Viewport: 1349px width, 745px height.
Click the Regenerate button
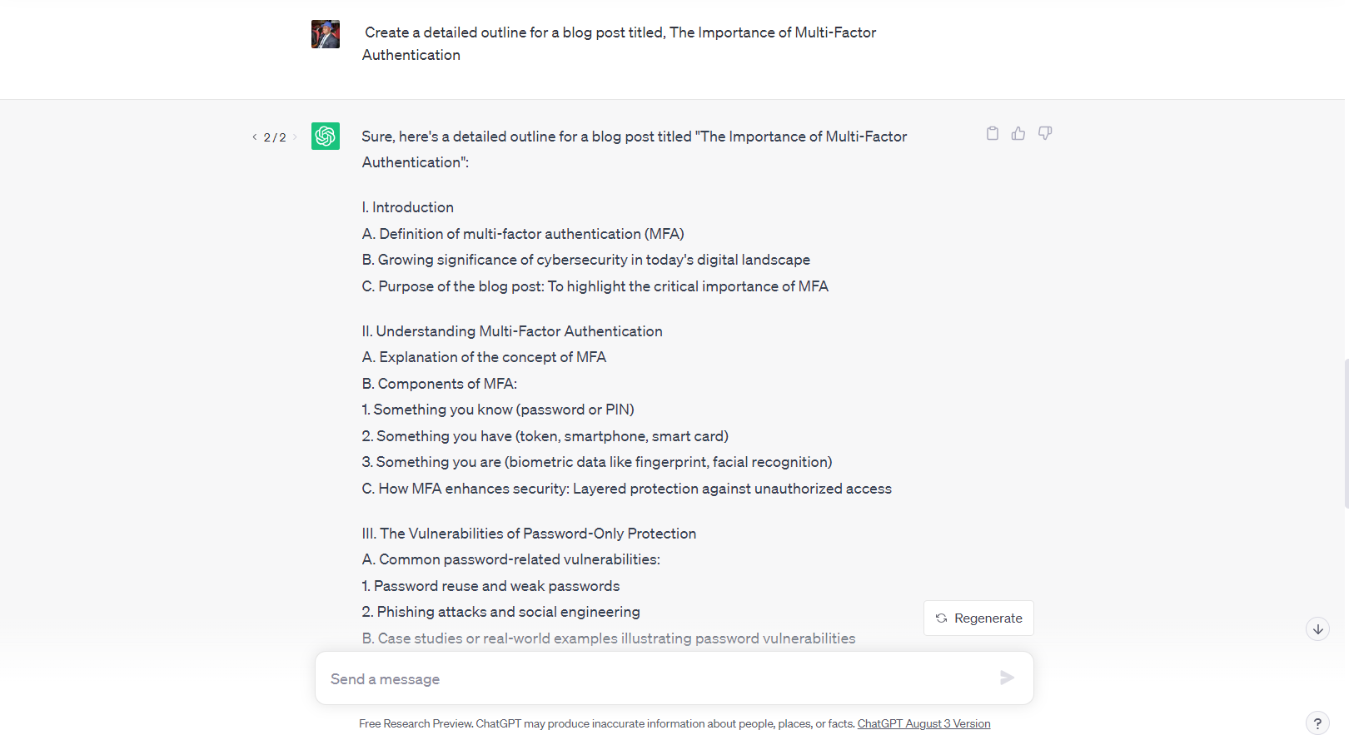[978, 618]
